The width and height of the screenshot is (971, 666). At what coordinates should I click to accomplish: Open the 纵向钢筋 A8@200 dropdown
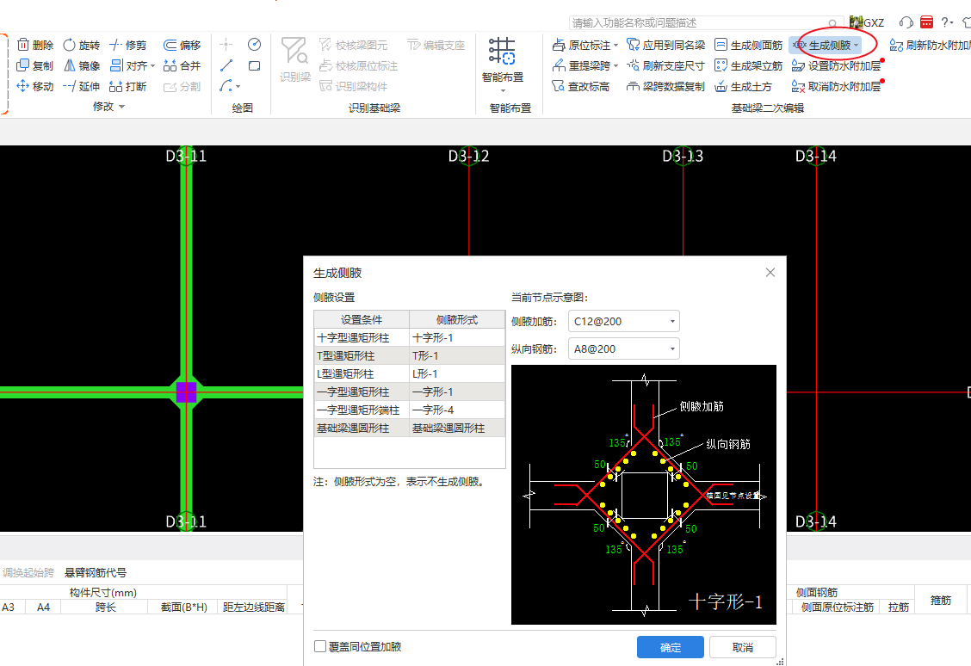point(623,349)
